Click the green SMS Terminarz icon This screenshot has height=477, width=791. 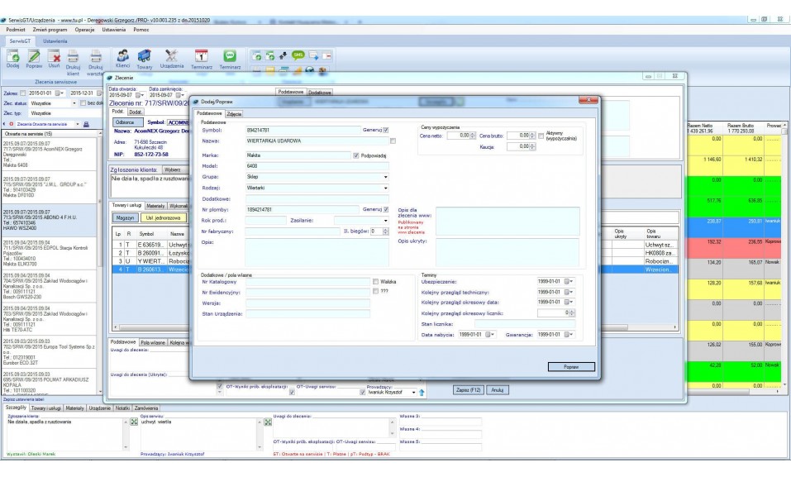click(x=230, y=56)
